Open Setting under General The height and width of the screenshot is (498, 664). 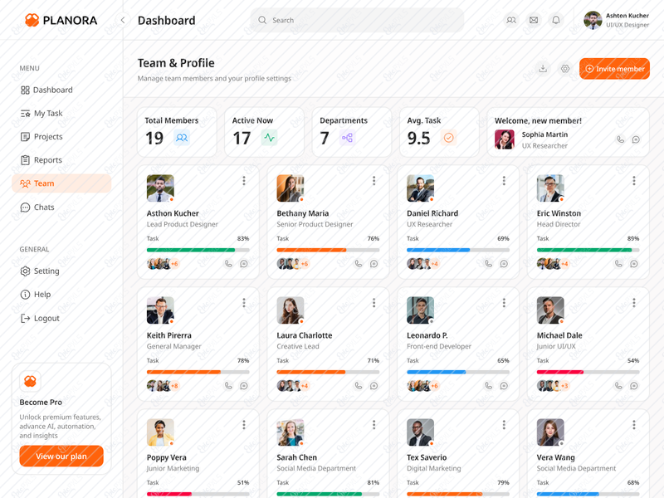pos(61,271)
